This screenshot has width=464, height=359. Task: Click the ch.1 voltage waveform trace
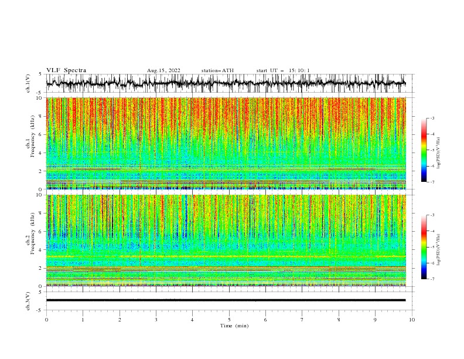click(226, 83)
